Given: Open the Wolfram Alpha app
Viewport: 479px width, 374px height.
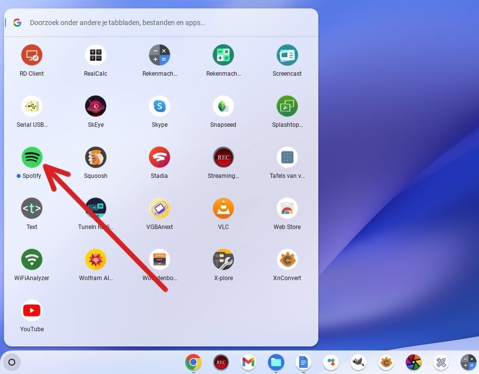Looking at the screenshot, I should click(96, 259).
